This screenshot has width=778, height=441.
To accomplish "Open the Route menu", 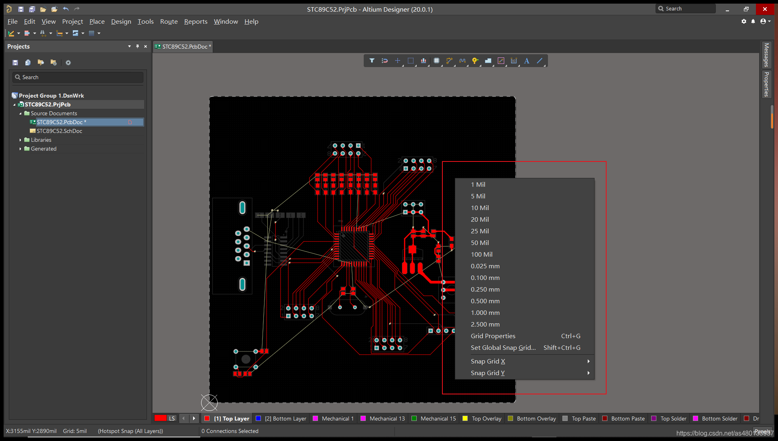I will click(x=169, y=22).
